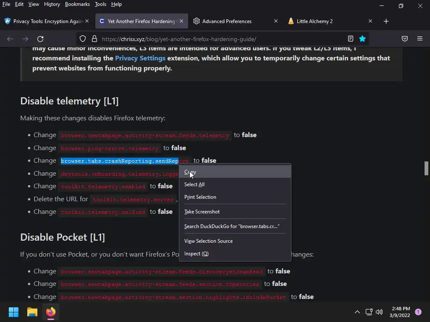Click the 'Disable Pocket [L1]' heading
Image resolution: width=430 pixels, height=322 pixels.
tap(63, 237)
